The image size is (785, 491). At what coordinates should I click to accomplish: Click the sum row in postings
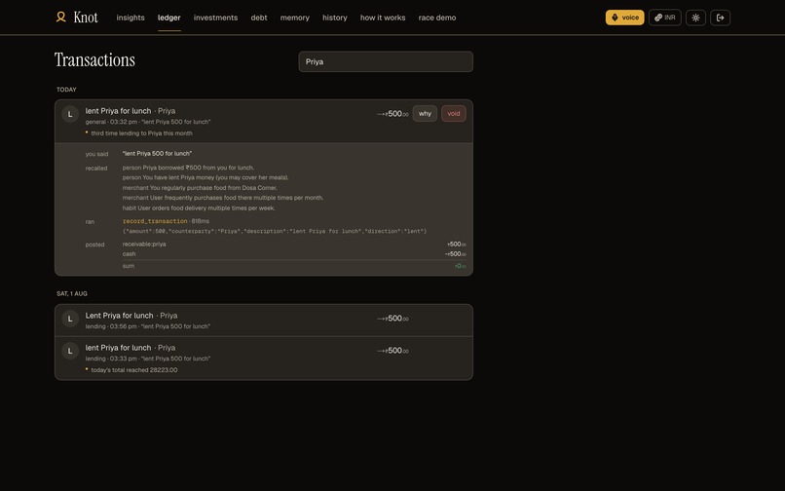point(294,266)
